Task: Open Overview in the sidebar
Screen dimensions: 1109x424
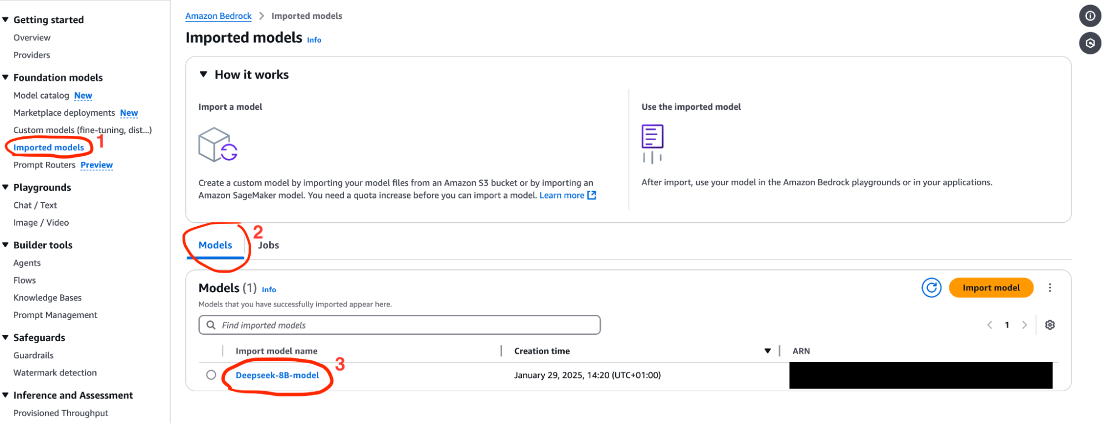Action: (x=32, y=38)
